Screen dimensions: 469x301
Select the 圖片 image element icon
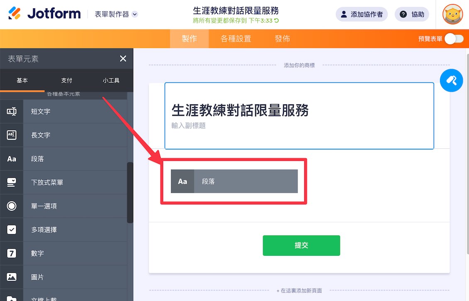(x=11, y=277)
